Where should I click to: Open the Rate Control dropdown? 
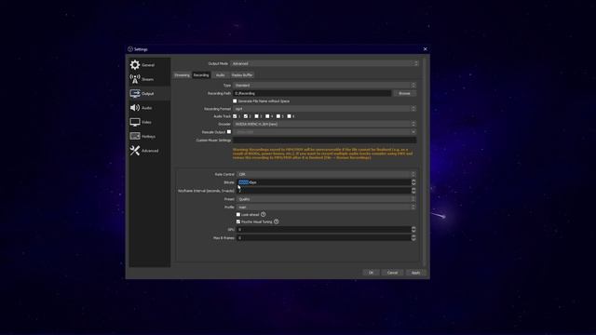coord(327,174)
